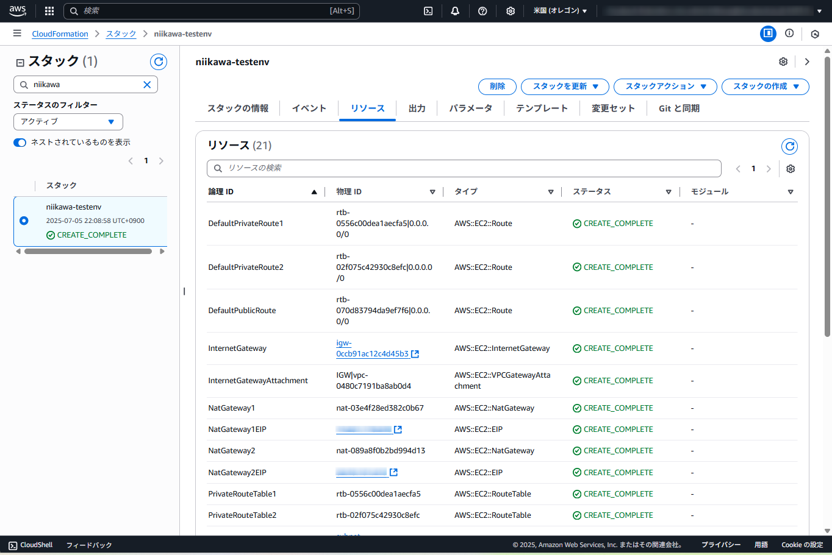The height and width of the screenshot is (555, 832).
Task: Switch to スタックの情報 tab
Action: [238, 108]
